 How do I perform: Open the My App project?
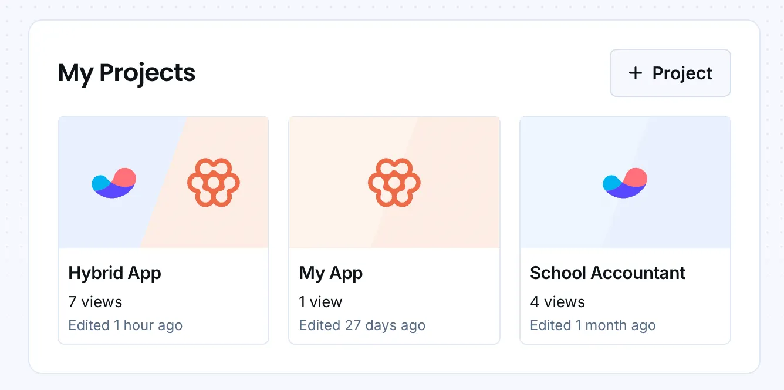(394, 229)
